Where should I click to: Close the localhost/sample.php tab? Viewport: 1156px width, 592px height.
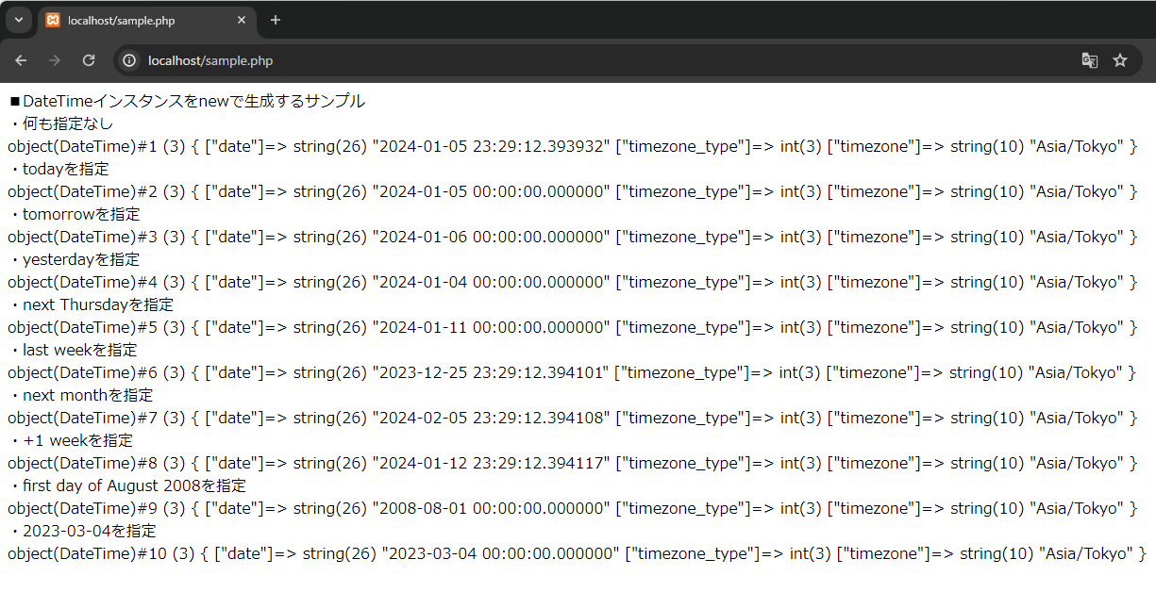(242, 20)
